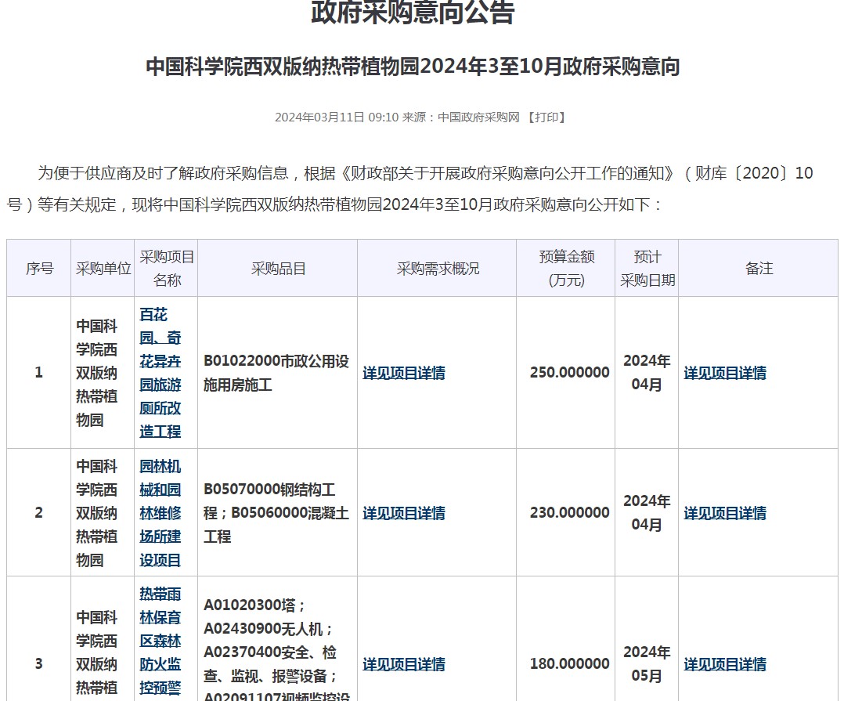The image size is (862, 701).
Task: Click row 1 date 2024年04月
Action: (647, 373)
